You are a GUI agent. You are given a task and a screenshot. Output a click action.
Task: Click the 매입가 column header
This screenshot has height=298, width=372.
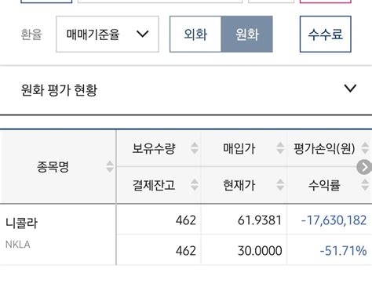click(239, 148)
